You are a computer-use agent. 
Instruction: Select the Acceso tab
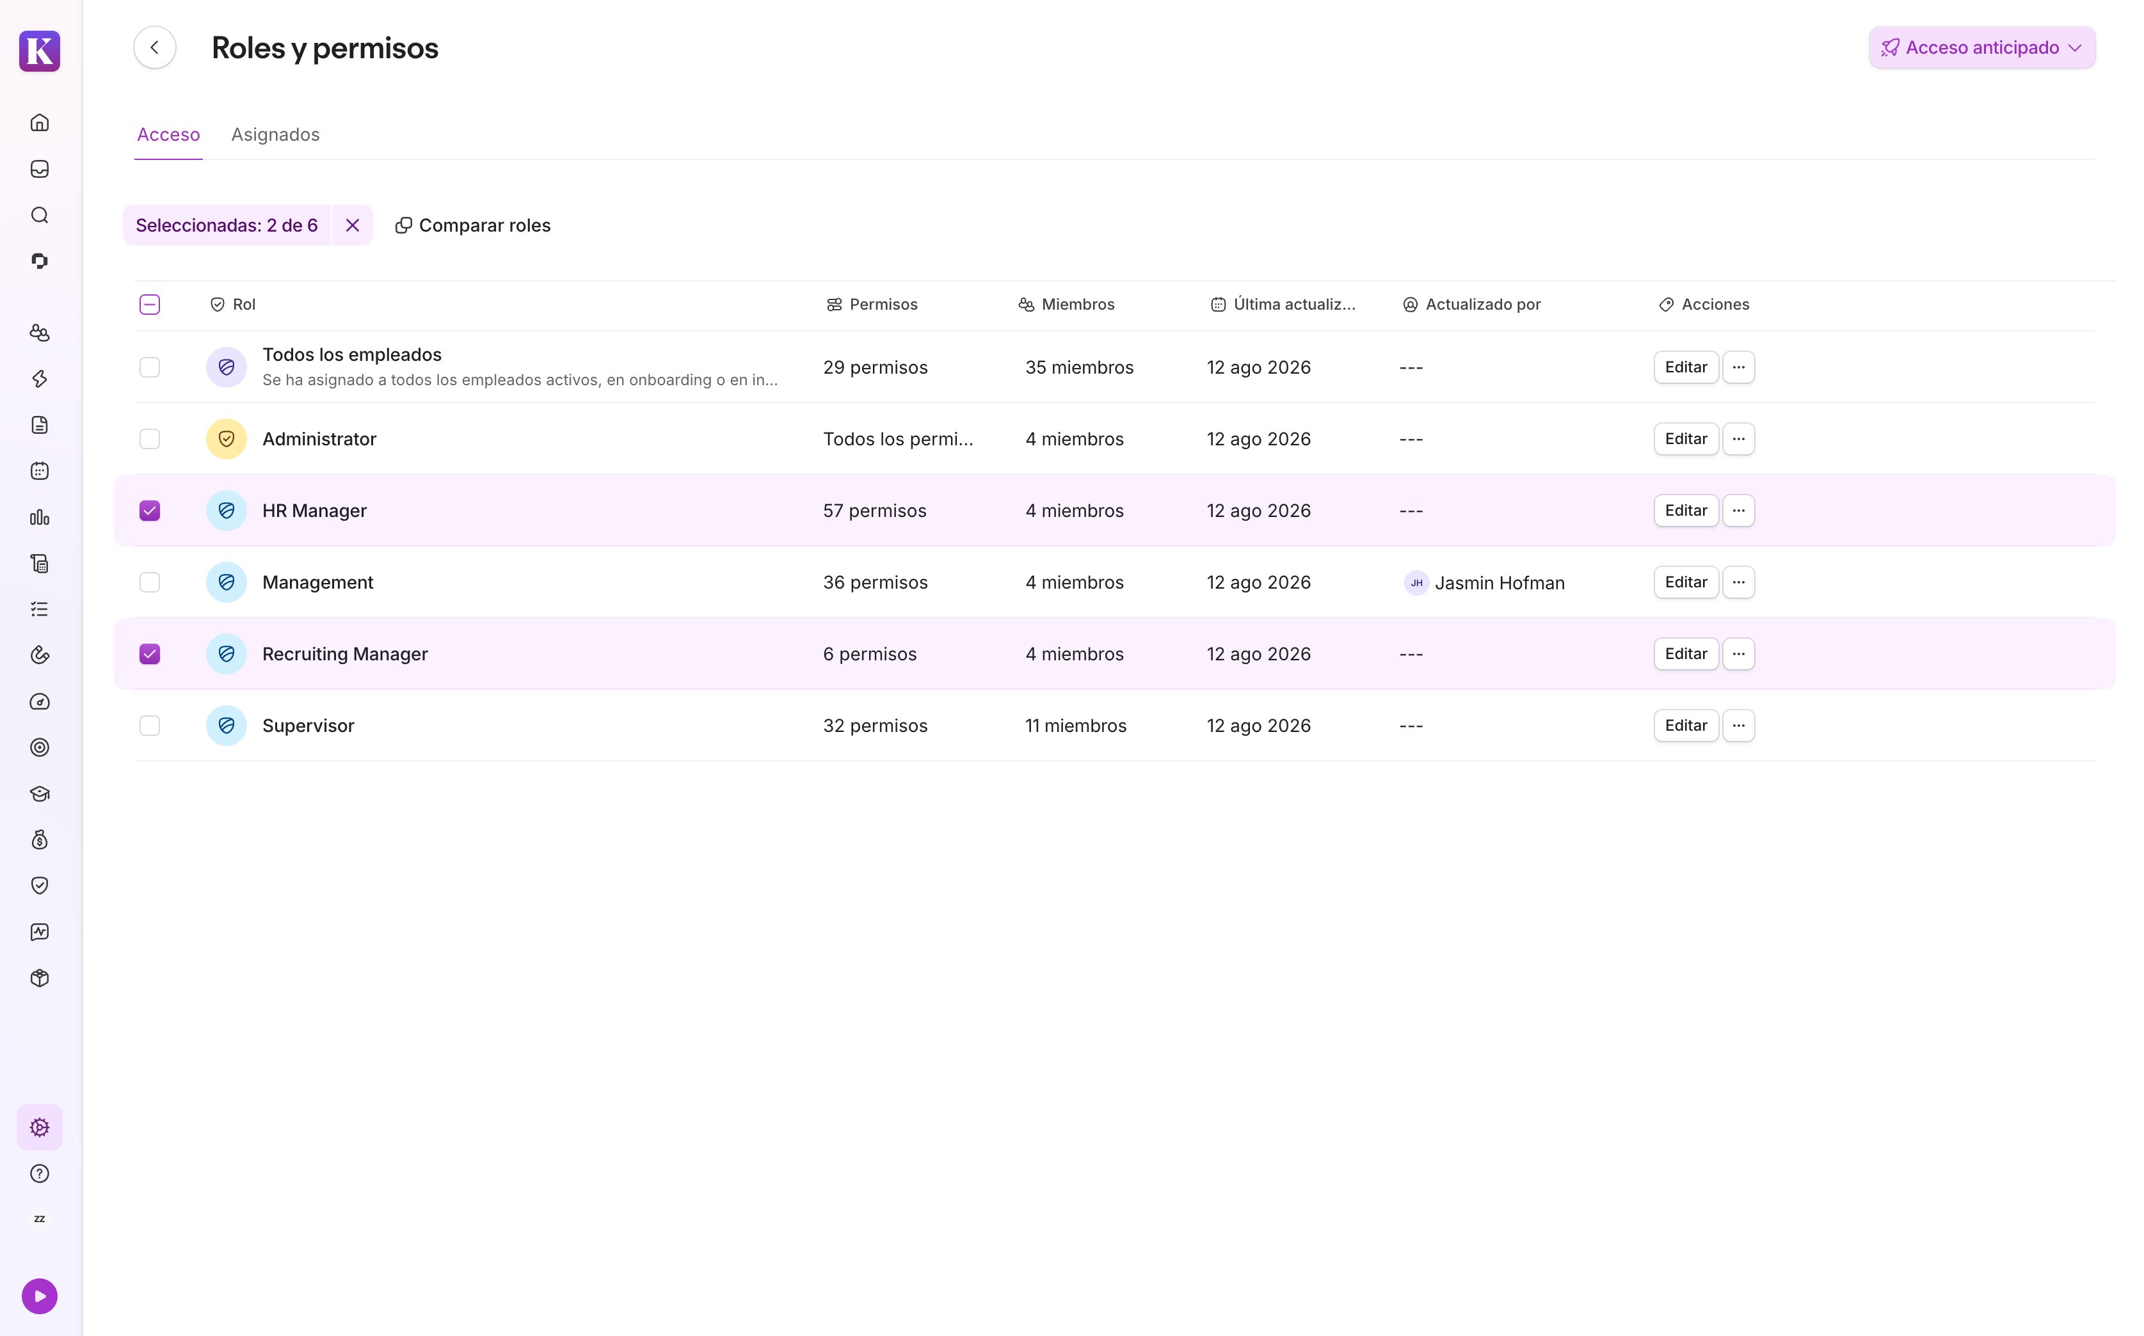coord(168,134)
